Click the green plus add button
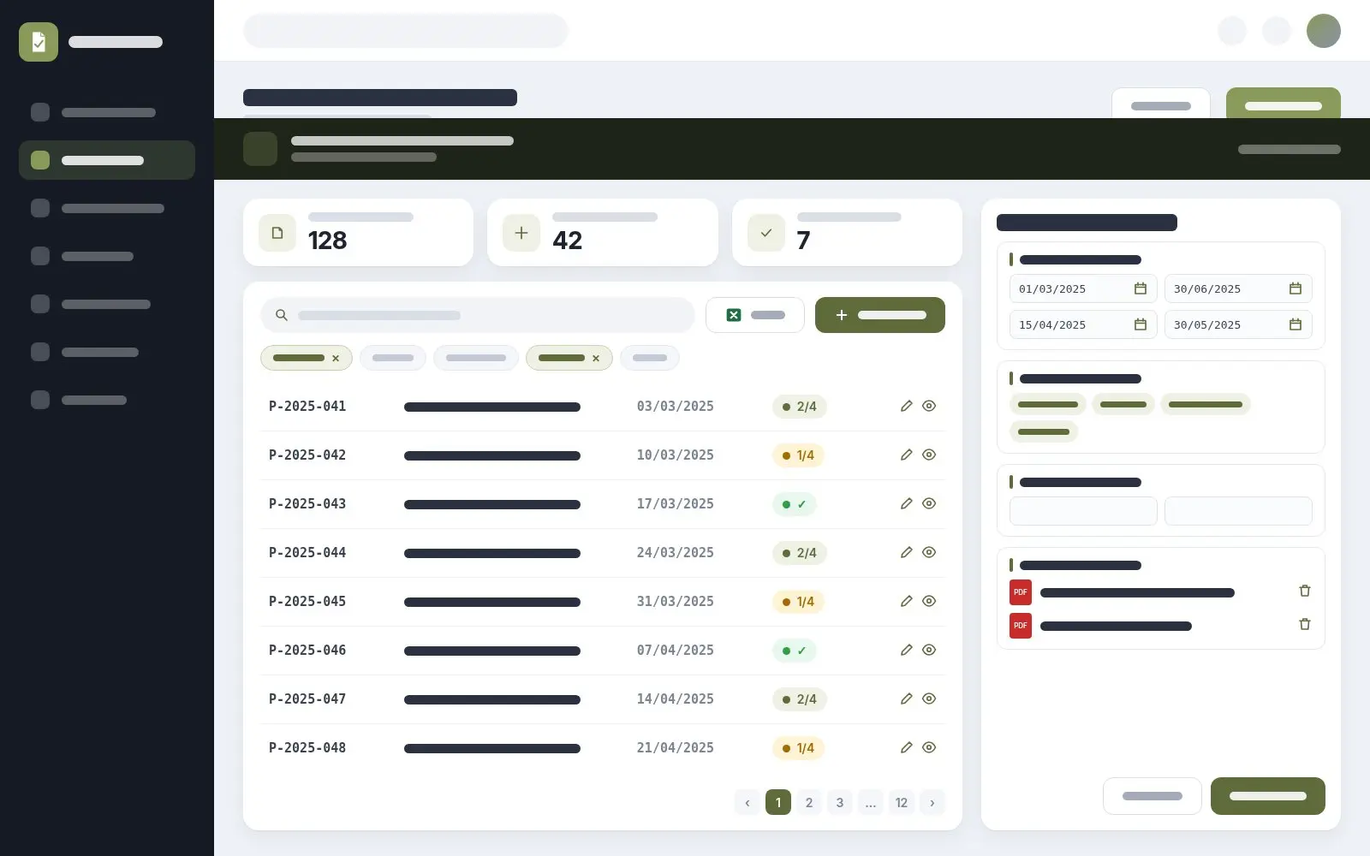1370x856 pixels. tap(879, 315)
